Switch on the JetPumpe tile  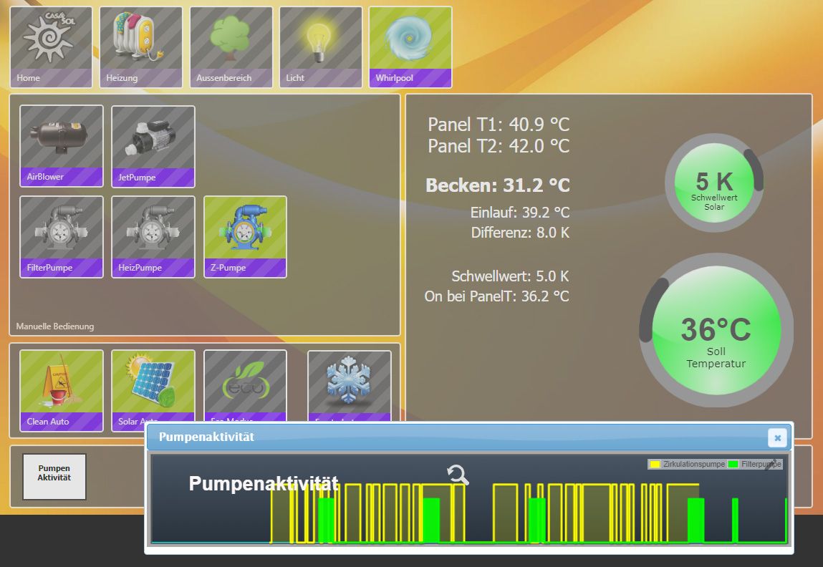click(x=153, y=146)
